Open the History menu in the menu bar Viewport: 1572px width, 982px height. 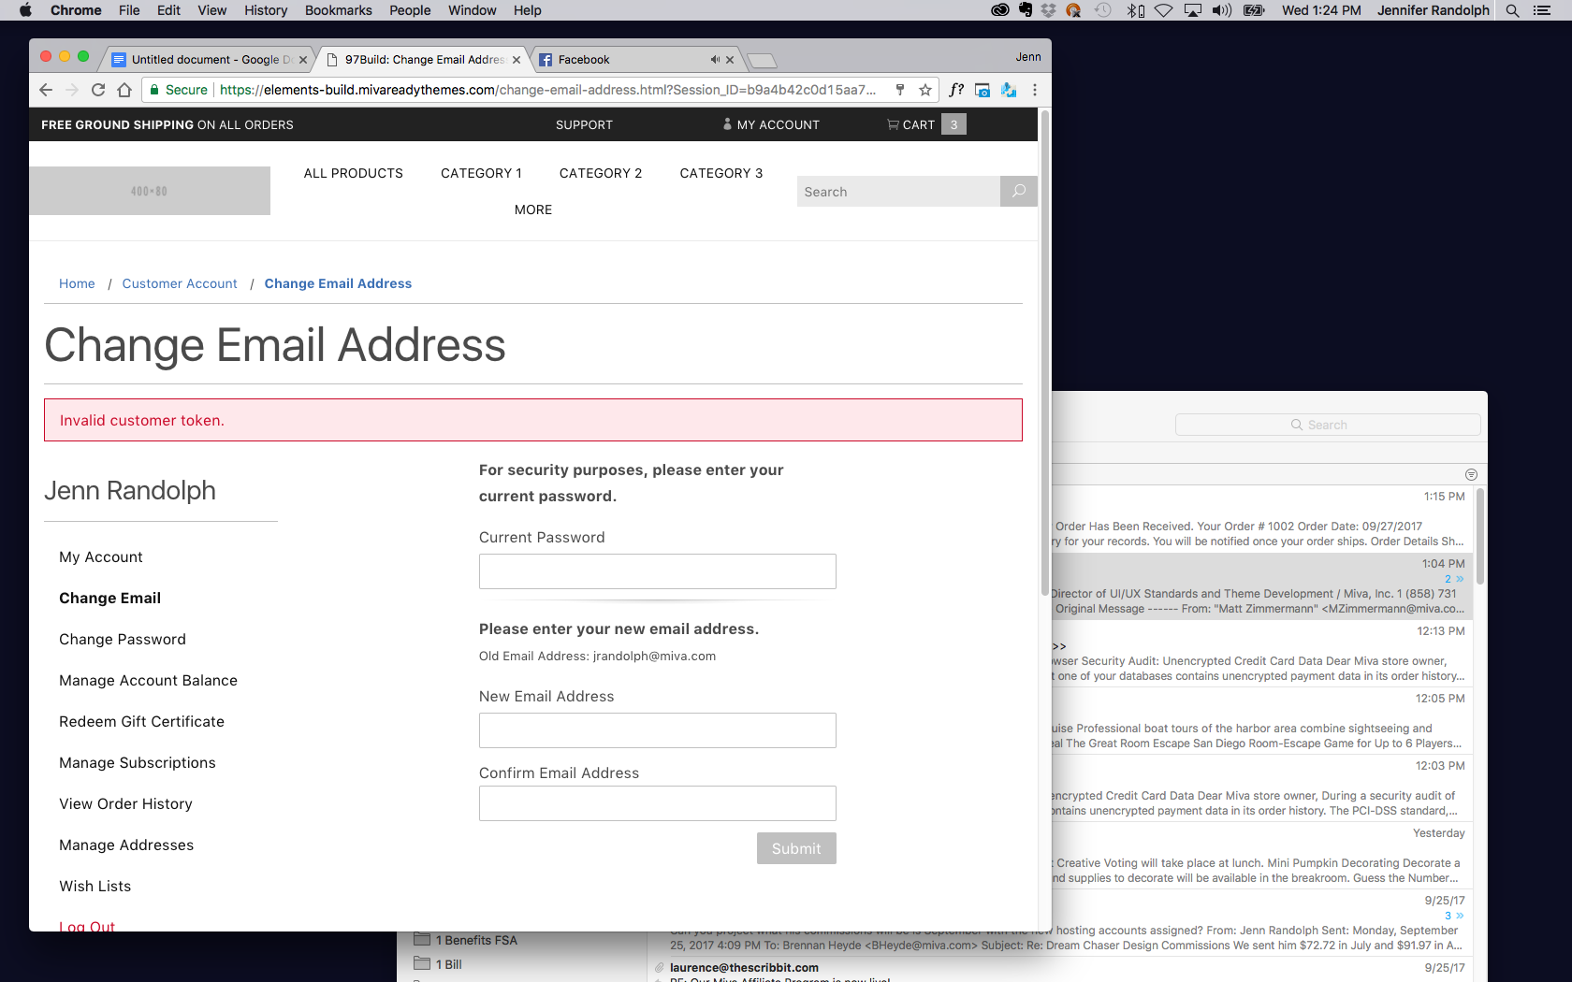pyautogui.click(x=266, y=10)
